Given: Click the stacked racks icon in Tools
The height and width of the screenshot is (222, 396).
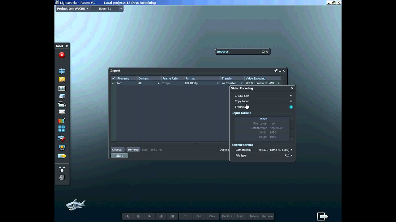Looking at the screenshot, I should tap(62, 96).
